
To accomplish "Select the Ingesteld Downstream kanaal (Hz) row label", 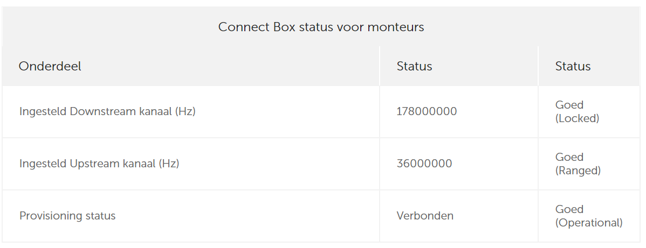I will tap(107, 111).
